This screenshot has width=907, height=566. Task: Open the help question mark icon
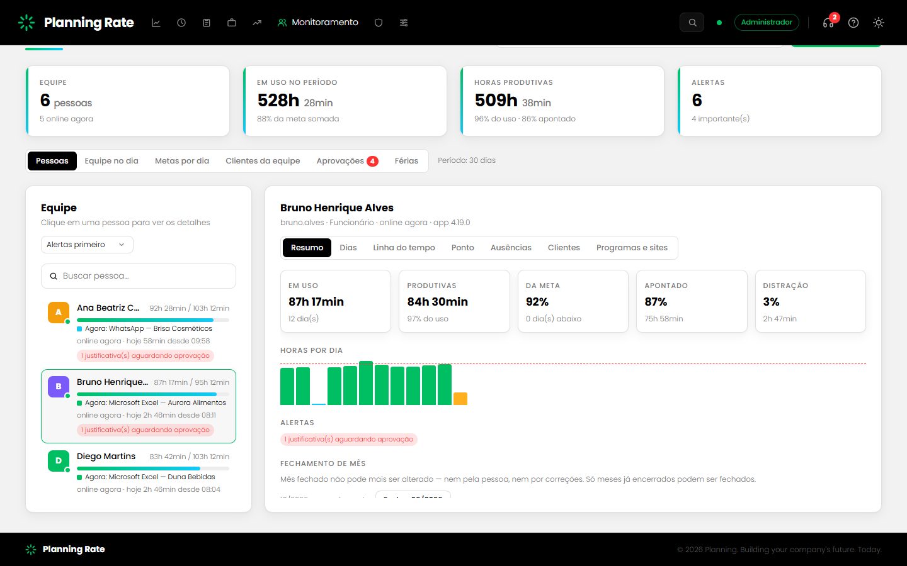[x=853, y=23]
